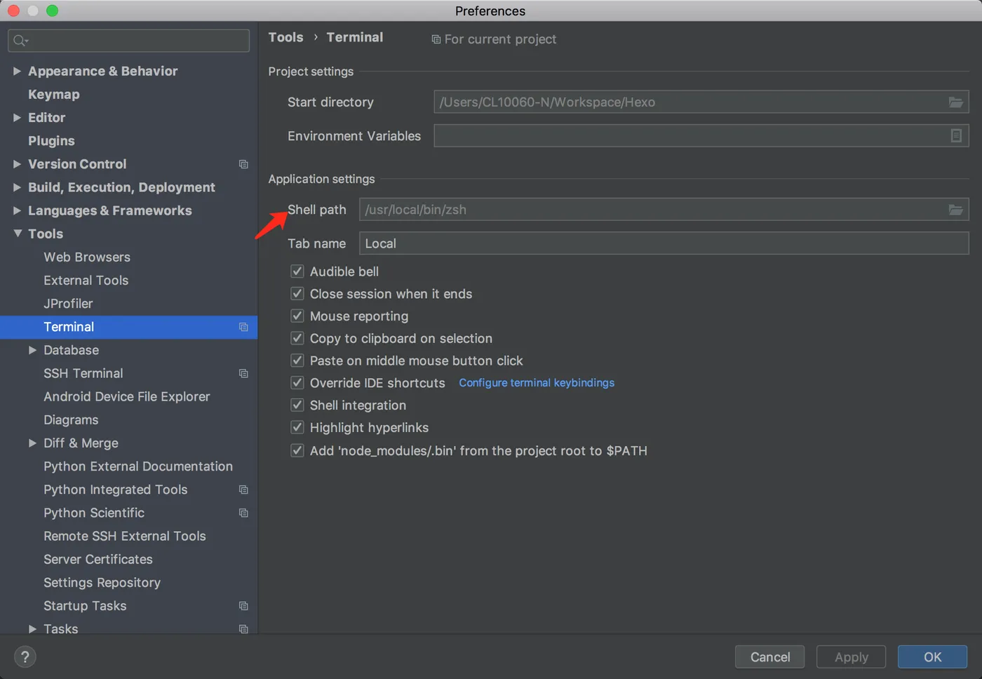
Task: Select SSH Terminal in the sidebar
Action: click(83, 373)
